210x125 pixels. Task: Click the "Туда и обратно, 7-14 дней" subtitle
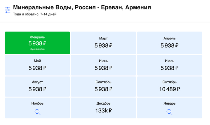coord(34,14)
